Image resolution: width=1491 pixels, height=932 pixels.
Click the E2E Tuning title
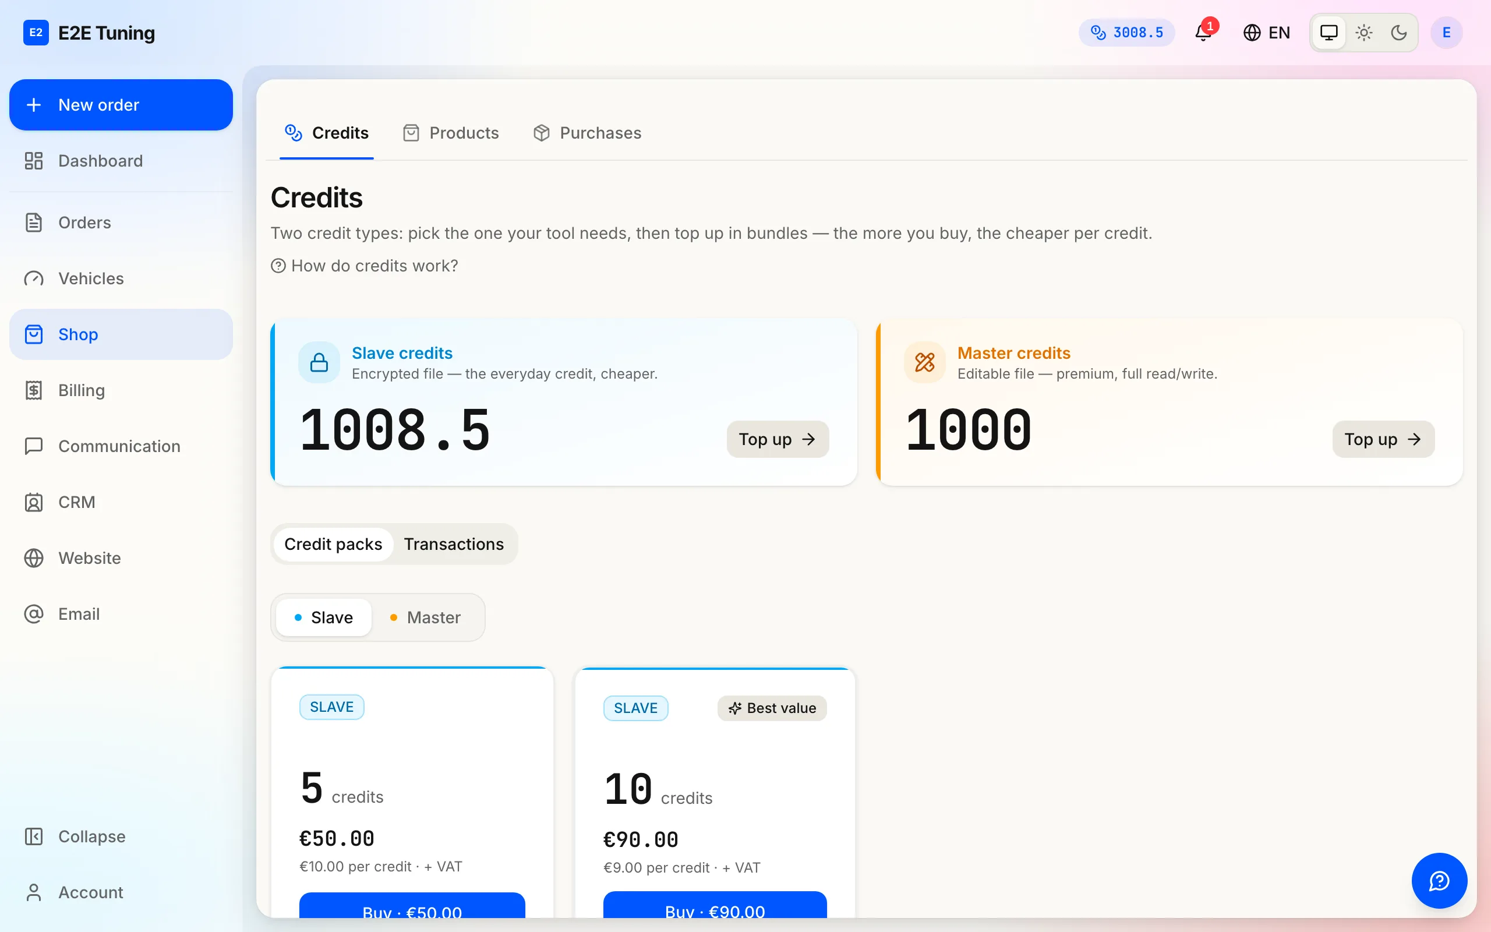(107, 33)
